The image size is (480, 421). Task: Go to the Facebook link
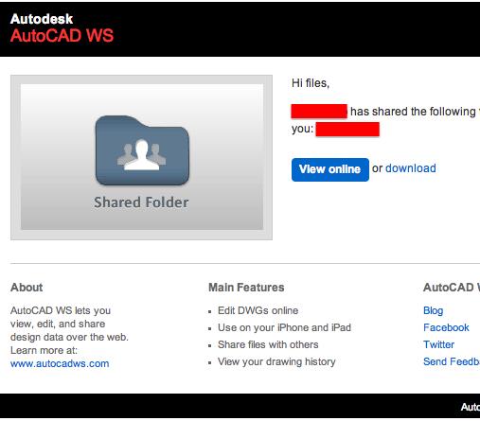point(446,327)
